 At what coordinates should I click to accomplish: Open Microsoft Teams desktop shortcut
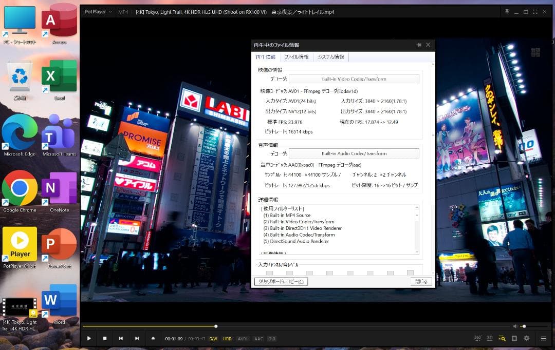tap(59, 136)
